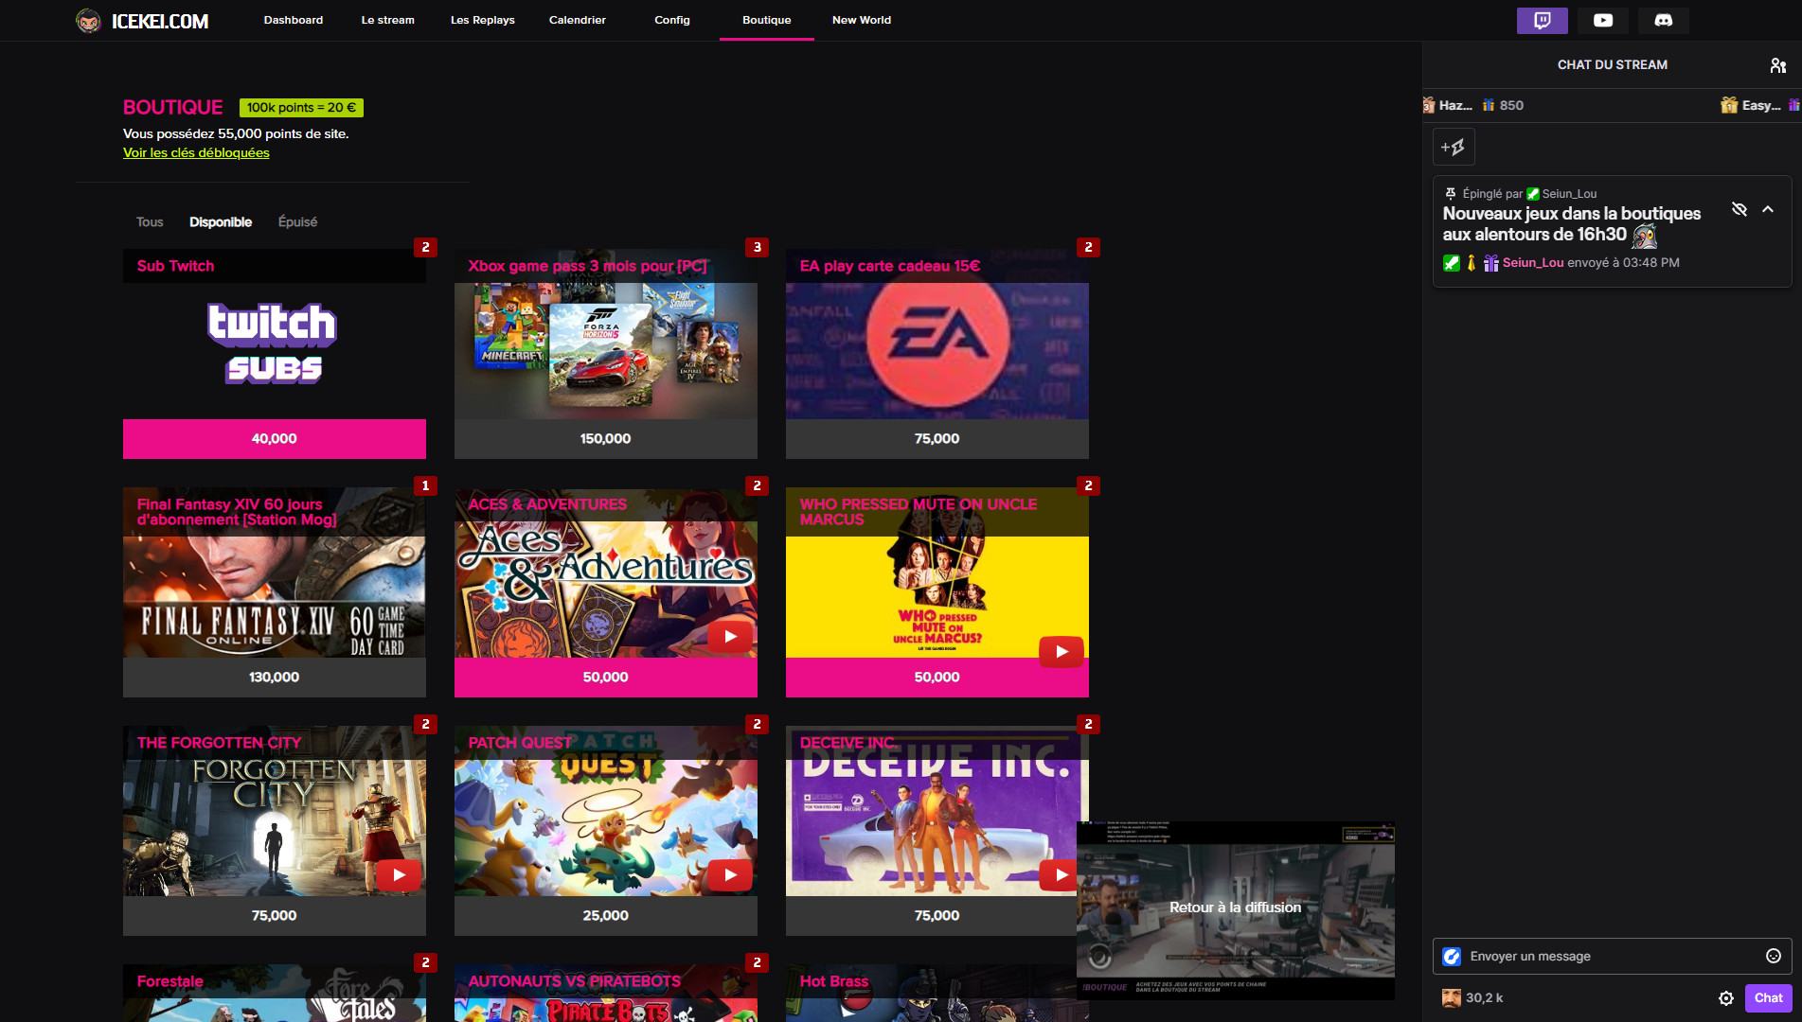Click the Haz... gift leaderboard entry
The height and width of the screenshot is (1022, 1802).
tap(1472, 105)
